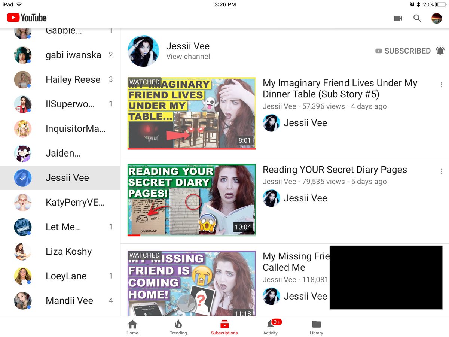The width and height of the screenshot is (449, 337).
Task: Select Mandii Vee in the subscriptions list
Action: click(60, 301)
